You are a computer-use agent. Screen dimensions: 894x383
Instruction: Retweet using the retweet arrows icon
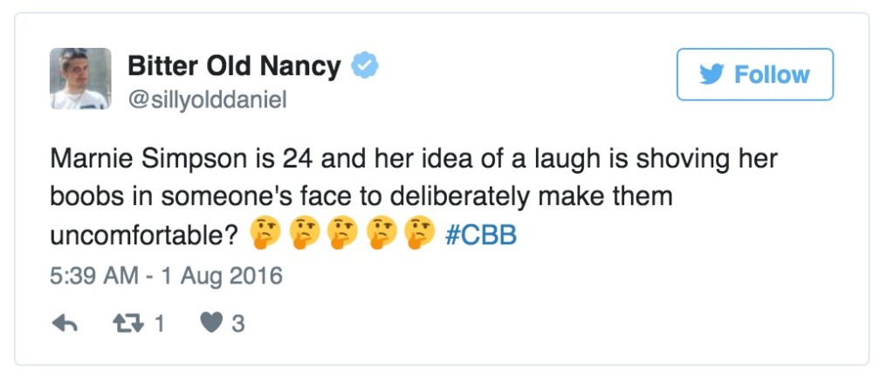coord(128,325)
